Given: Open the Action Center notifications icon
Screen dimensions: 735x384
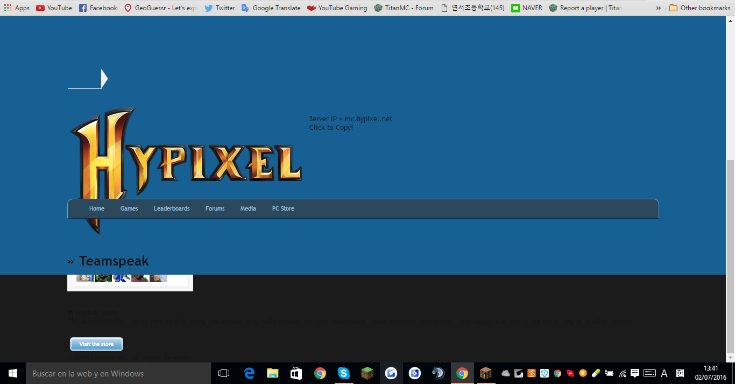Looking at the screenshot, I should [x=635, y=373].
